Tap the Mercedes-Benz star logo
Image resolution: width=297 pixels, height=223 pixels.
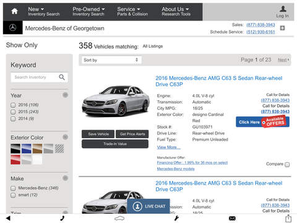13,27
